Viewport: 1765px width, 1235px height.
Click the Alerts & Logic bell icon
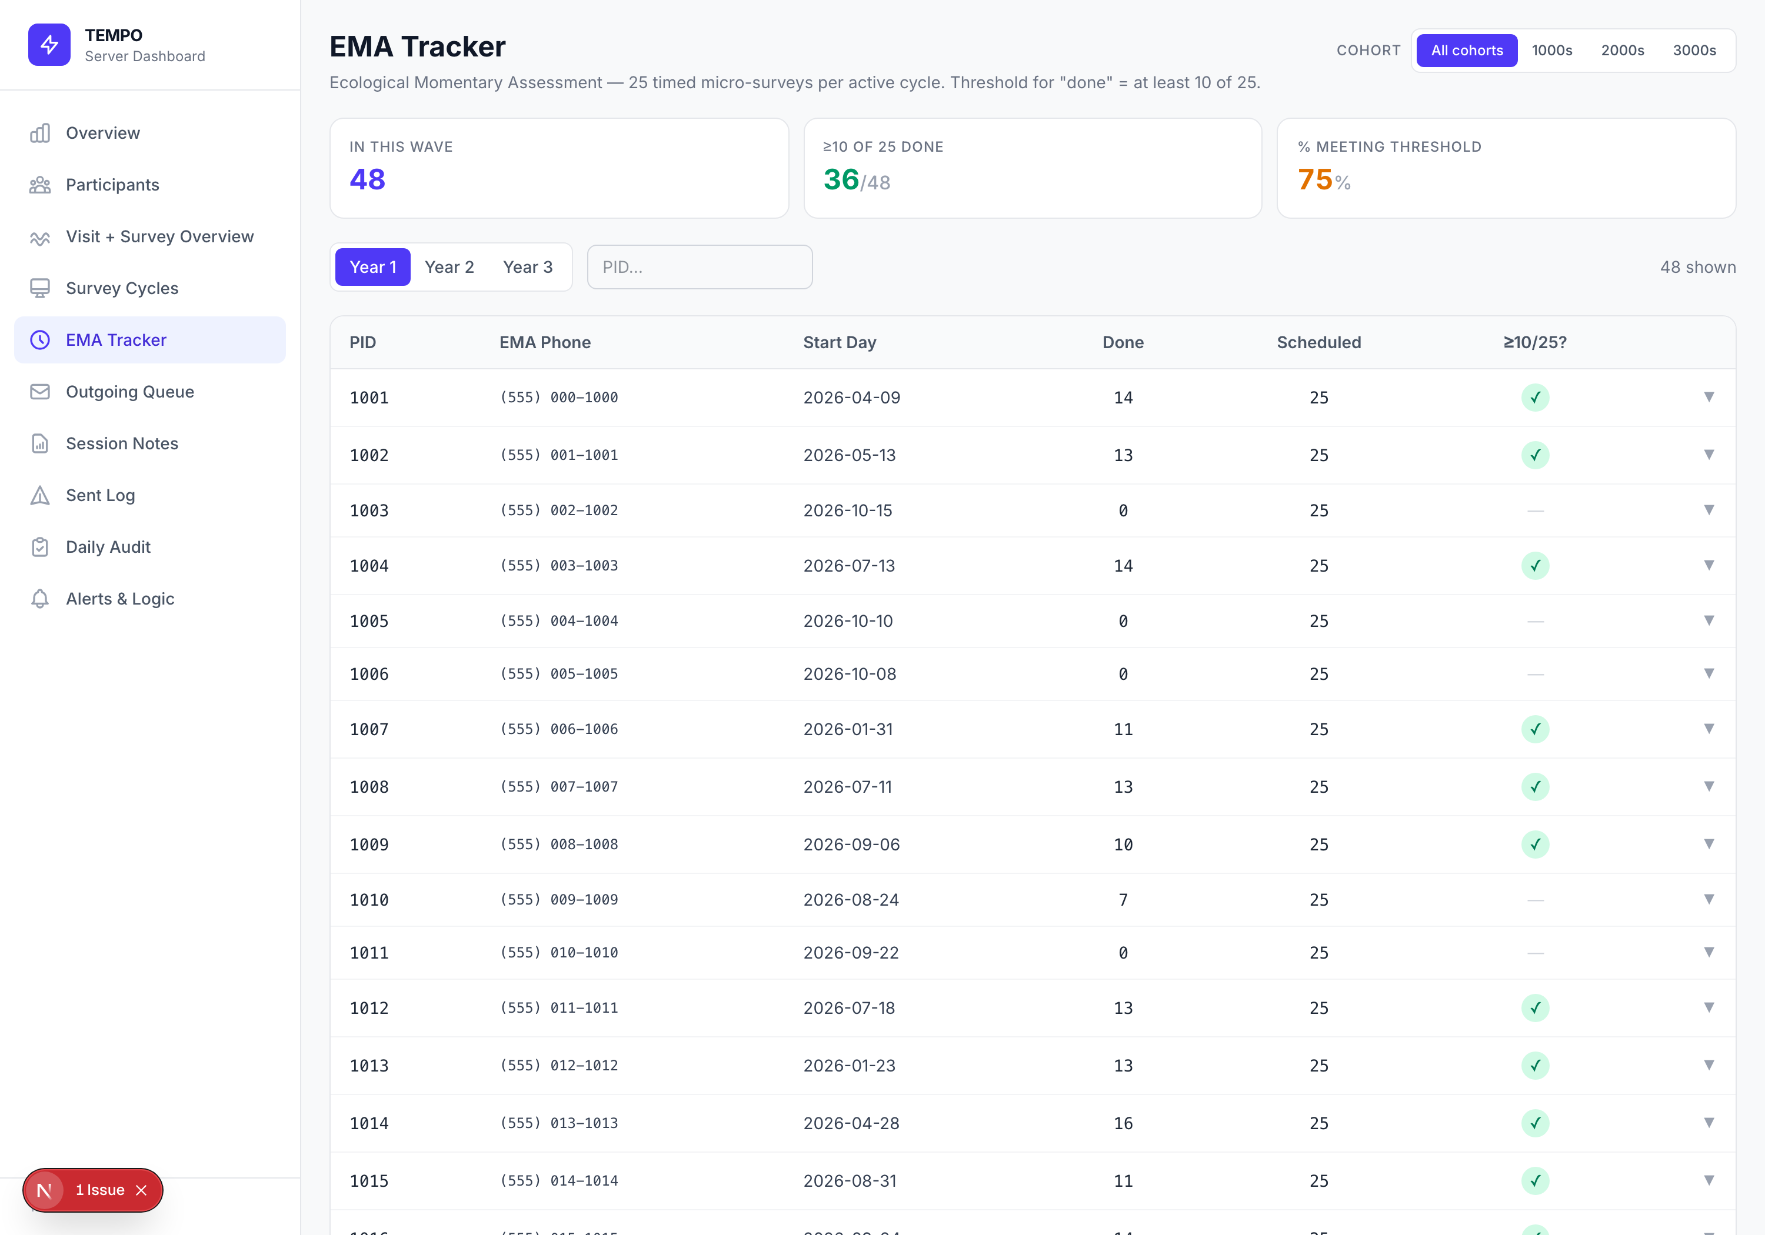click(x=40, y=599)
